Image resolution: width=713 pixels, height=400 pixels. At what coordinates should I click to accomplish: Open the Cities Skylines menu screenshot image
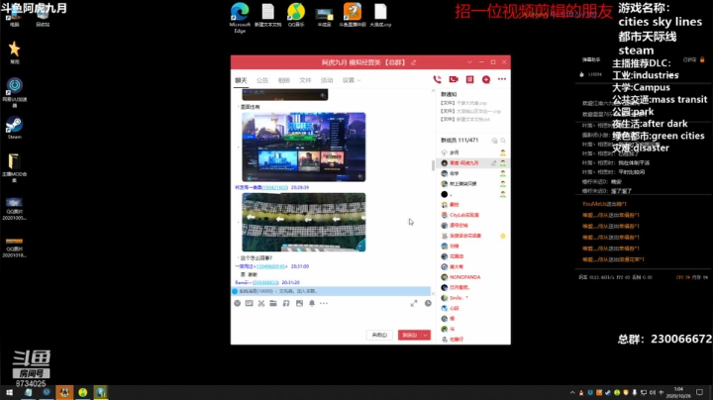[304, 147]
